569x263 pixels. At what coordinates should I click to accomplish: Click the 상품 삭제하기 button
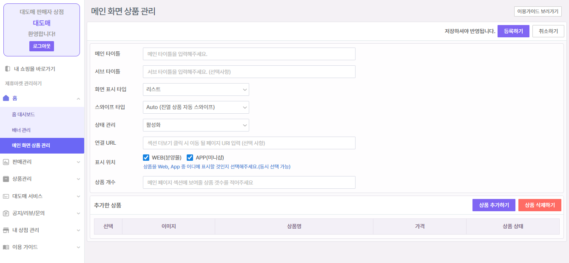click(540, 205)
